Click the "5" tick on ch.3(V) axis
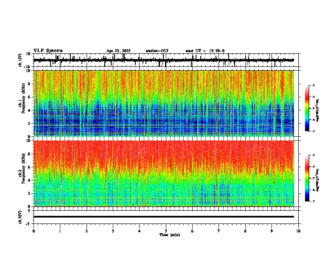This screenshot has height=259, width=336. [x=30, y=211]
